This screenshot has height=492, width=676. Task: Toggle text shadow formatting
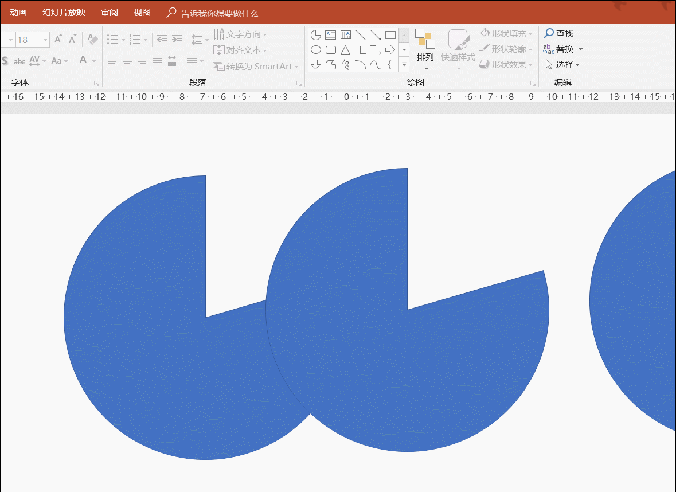[x=5, y=61]
